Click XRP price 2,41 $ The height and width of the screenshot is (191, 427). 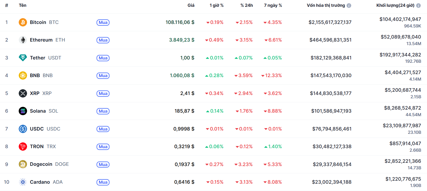point(187,93)
